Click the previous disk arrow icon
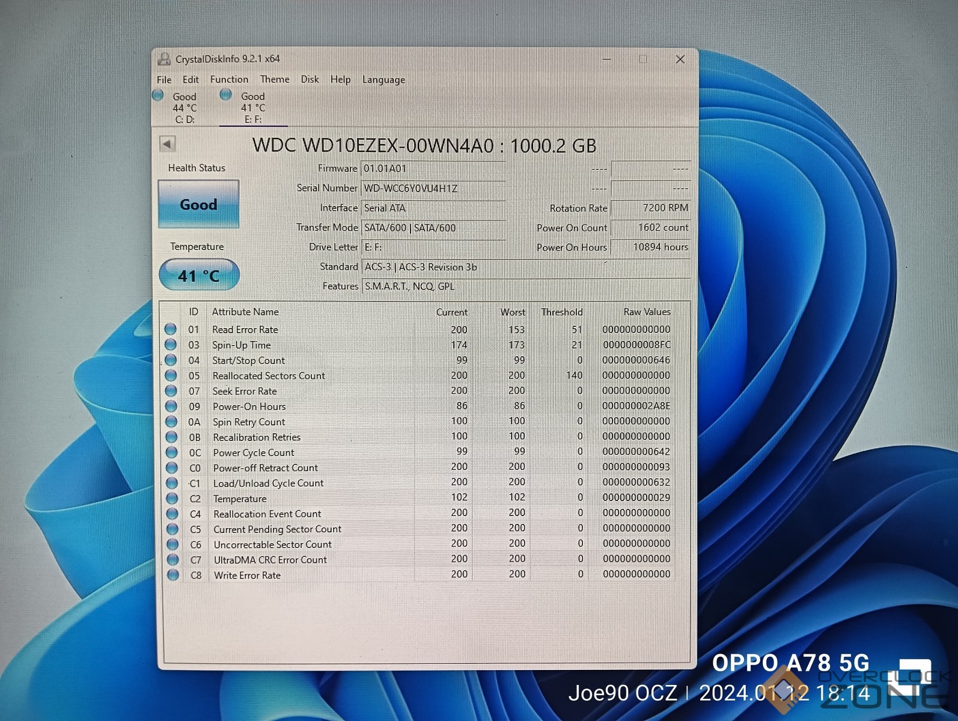 pyautogui.click(x=168, y=144)
